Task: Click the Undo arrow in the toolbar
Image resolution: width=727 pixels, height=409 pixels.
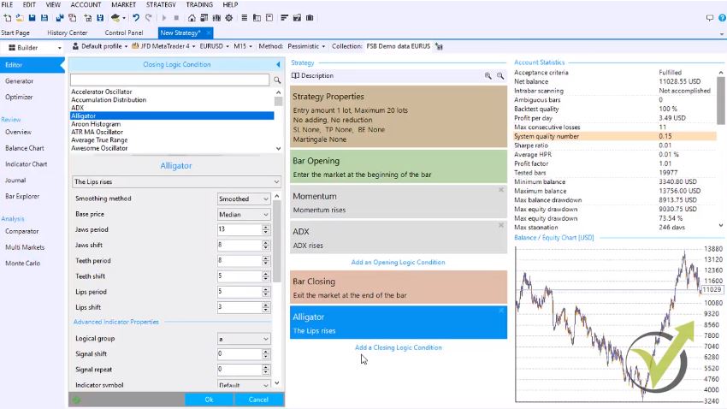Action: 136,18
